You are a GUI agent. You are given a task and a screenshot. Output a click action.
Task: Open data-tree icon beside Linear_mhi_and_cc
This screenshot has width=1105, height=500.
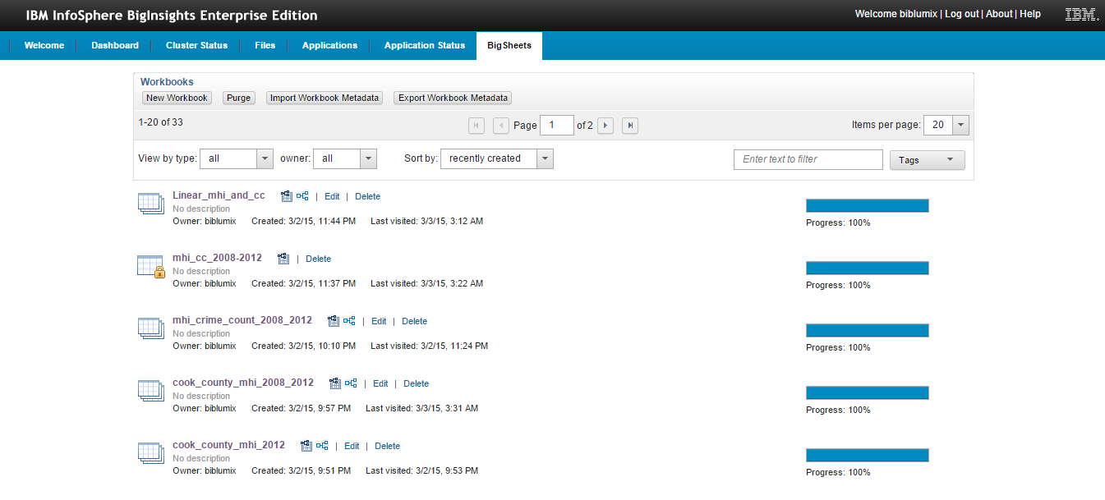coord(287,196)
